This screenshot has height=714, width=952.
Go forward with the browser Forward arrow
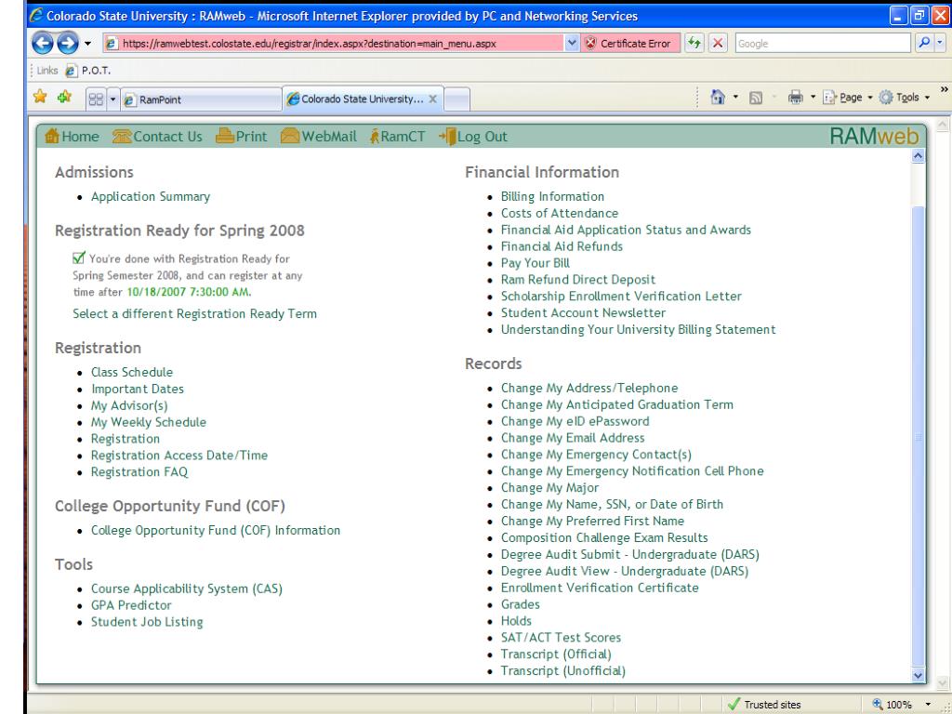coord(67,43)
